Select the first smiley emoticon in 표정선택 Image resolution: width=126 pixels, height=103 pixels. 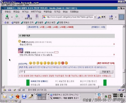[x=30, y=63]
